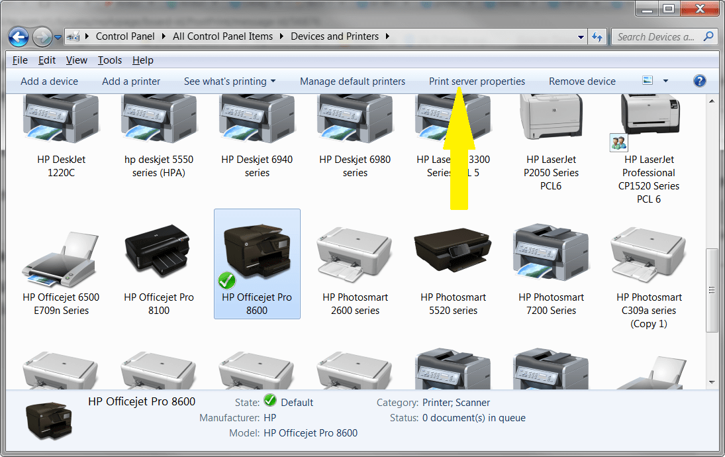Select the HP Officejet Pro 8100 printer icon
Screen dimensions: 725x457
coord(159,252)
